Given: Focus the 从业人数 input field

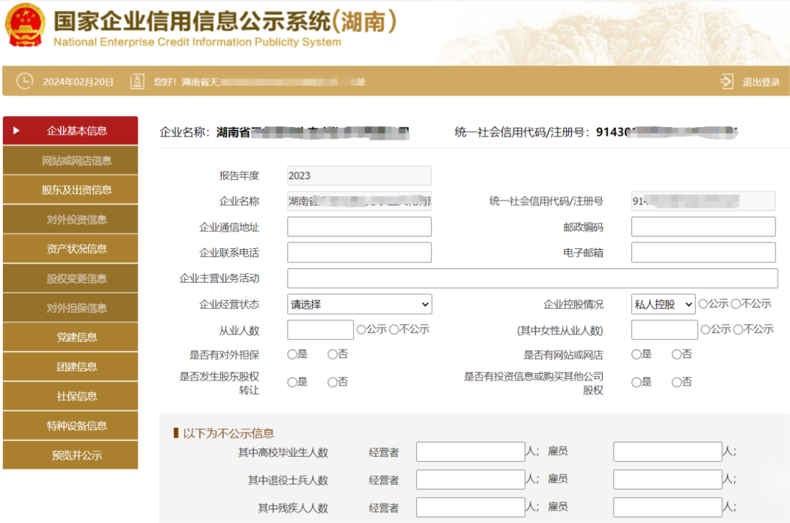Looking at the screenshot, I should pyautogui.click(x=320, y=330).
